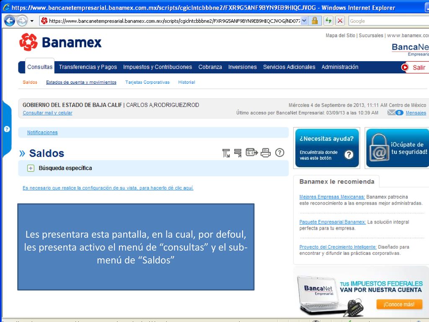Image resolution: width=429 pixels, height=322 pixels.
Task: Open Tarjetas Corporativas submenu
Action: tap(147, 82)
